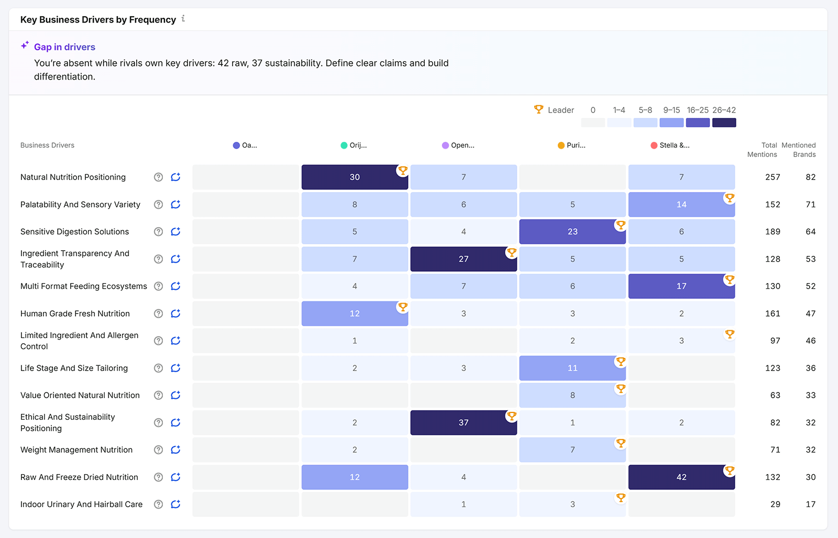This screenshot has width=838, height=538.
Task: Click the refresh icon for Life Stage And Size Tailoring
Action: [x=175, y=368]
